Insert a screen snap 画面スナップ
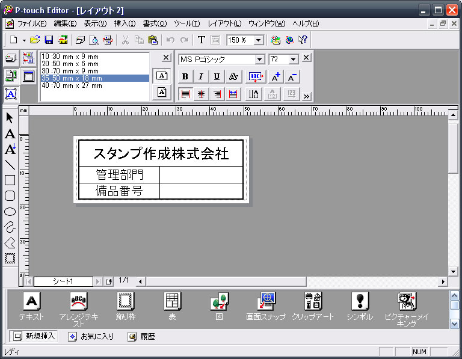The width and height of the screenshot is (462, 359). pos(266,306)
